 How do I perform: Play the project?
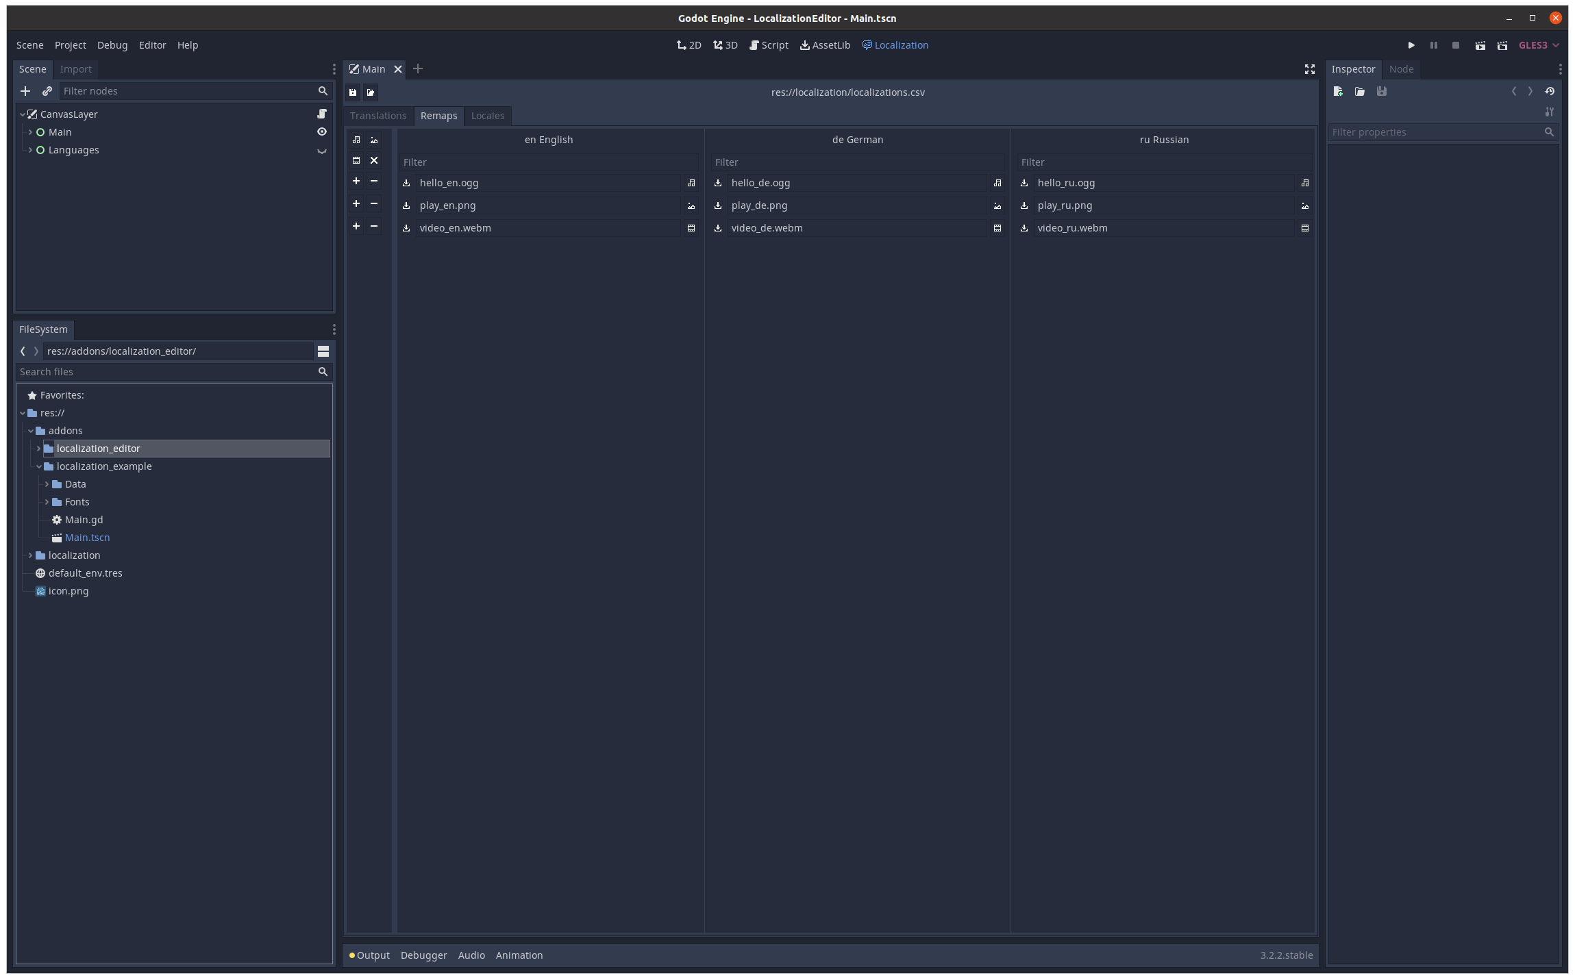click(1411, 45)
